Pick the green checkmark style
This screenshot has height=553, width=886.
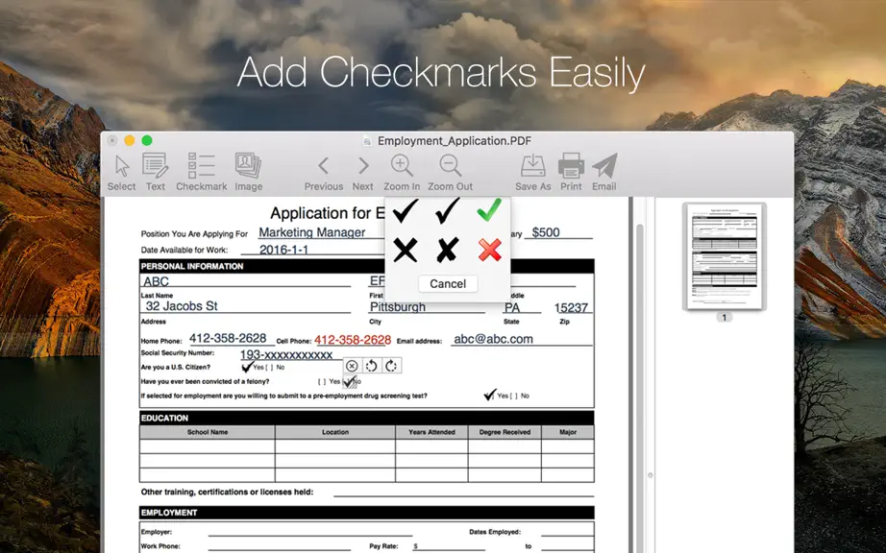489,210
